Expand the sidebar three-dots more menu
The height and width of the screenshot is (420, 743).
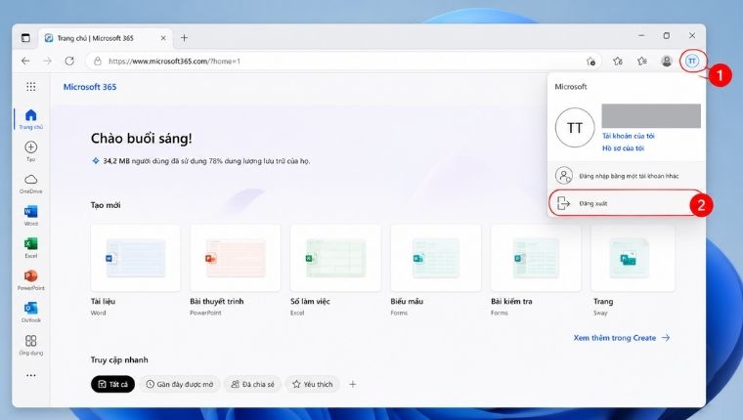[31, 375]
